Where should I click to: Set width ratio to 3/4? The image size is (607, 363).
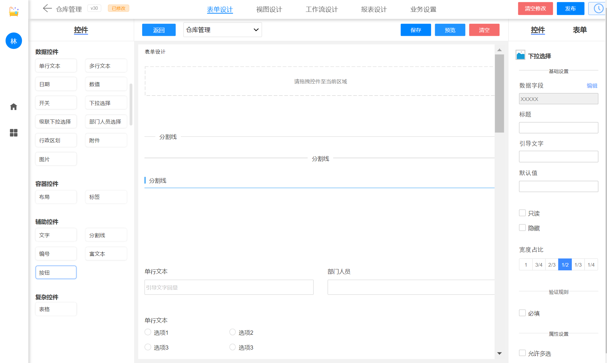[x=539, y=264]
